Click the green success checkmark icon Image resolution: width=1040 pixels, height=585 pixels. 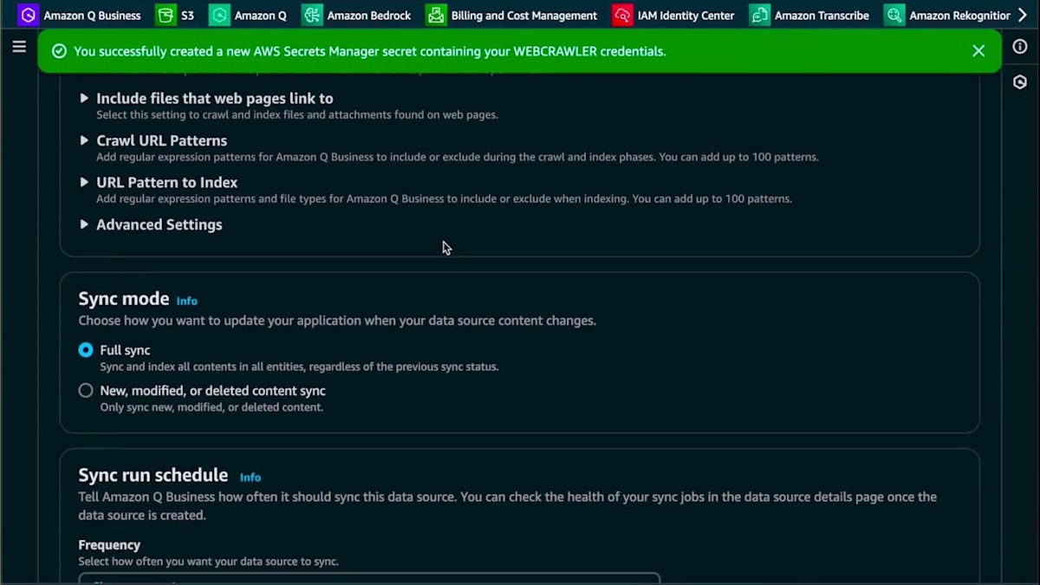pos(59,51)
